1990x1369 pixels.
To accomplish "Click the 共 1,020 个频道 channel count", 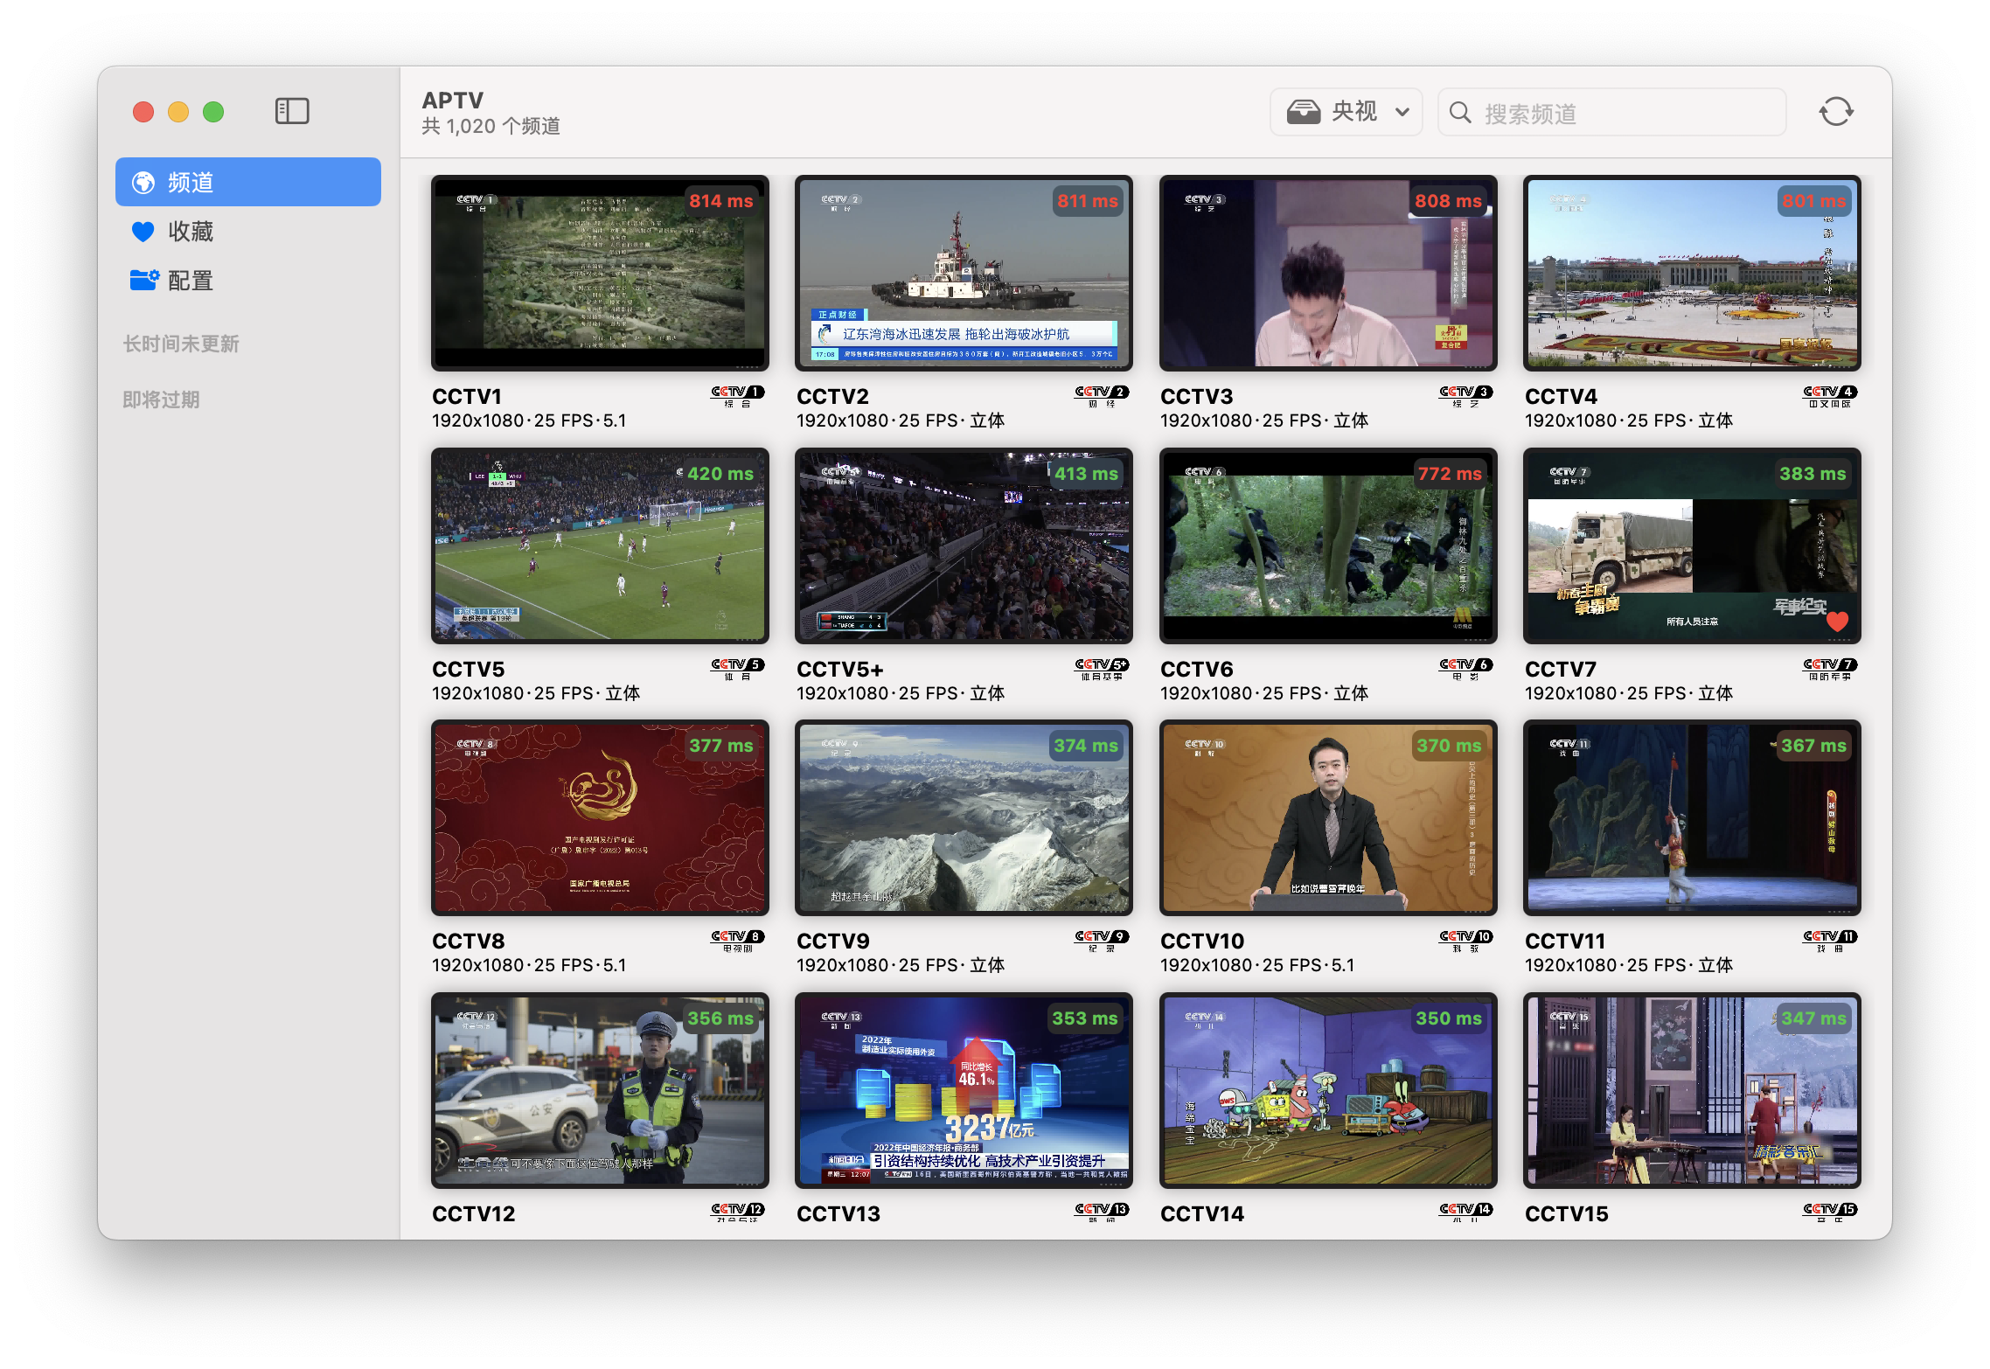I will pos(491,126).
